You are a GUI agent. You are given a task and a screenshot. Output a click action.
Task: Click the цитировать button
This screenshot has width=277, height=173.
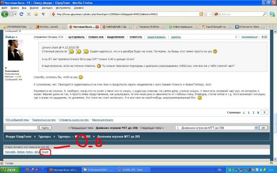76,37
